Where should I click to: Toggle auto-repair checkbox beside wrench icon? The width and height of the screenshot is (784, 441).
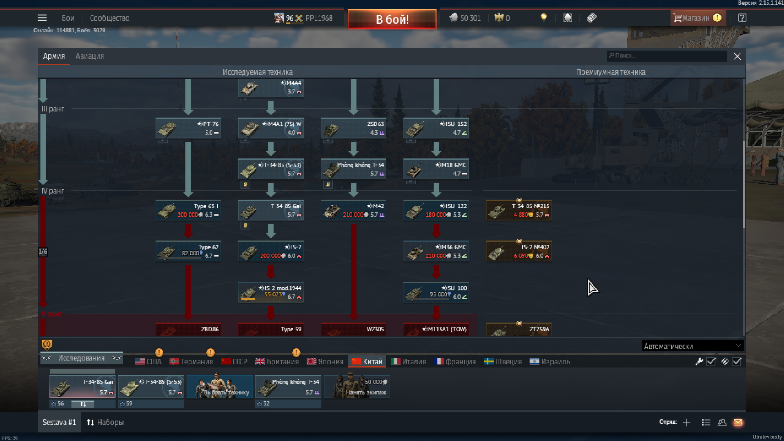pos(711,361)
